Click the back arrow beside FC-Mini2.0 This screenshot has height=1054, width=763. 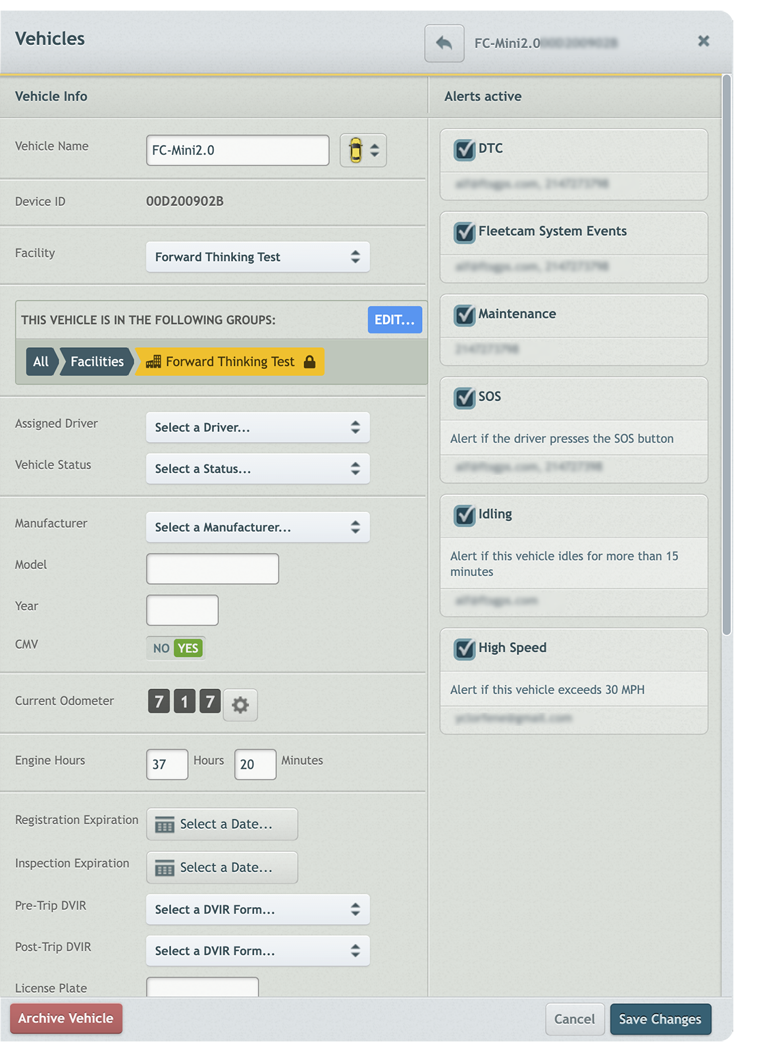click(444, 42)
